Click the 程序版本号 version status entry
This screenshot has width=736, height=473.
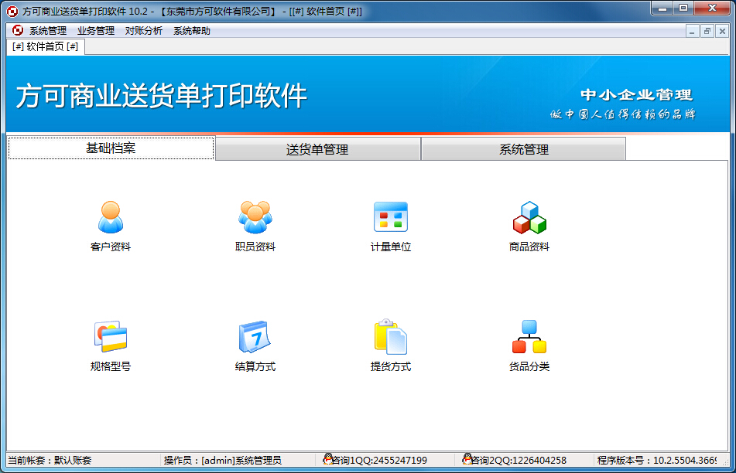pos(657,461)
